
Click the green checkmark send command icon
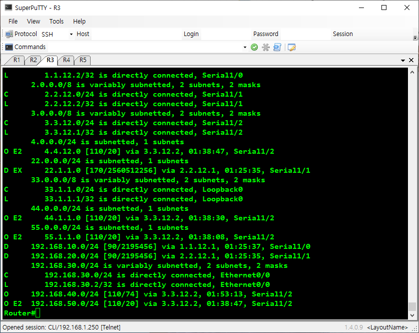(254, 47)
